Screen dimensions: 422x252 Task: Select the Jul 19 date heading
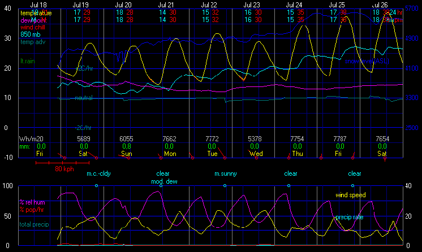point(80,5)
